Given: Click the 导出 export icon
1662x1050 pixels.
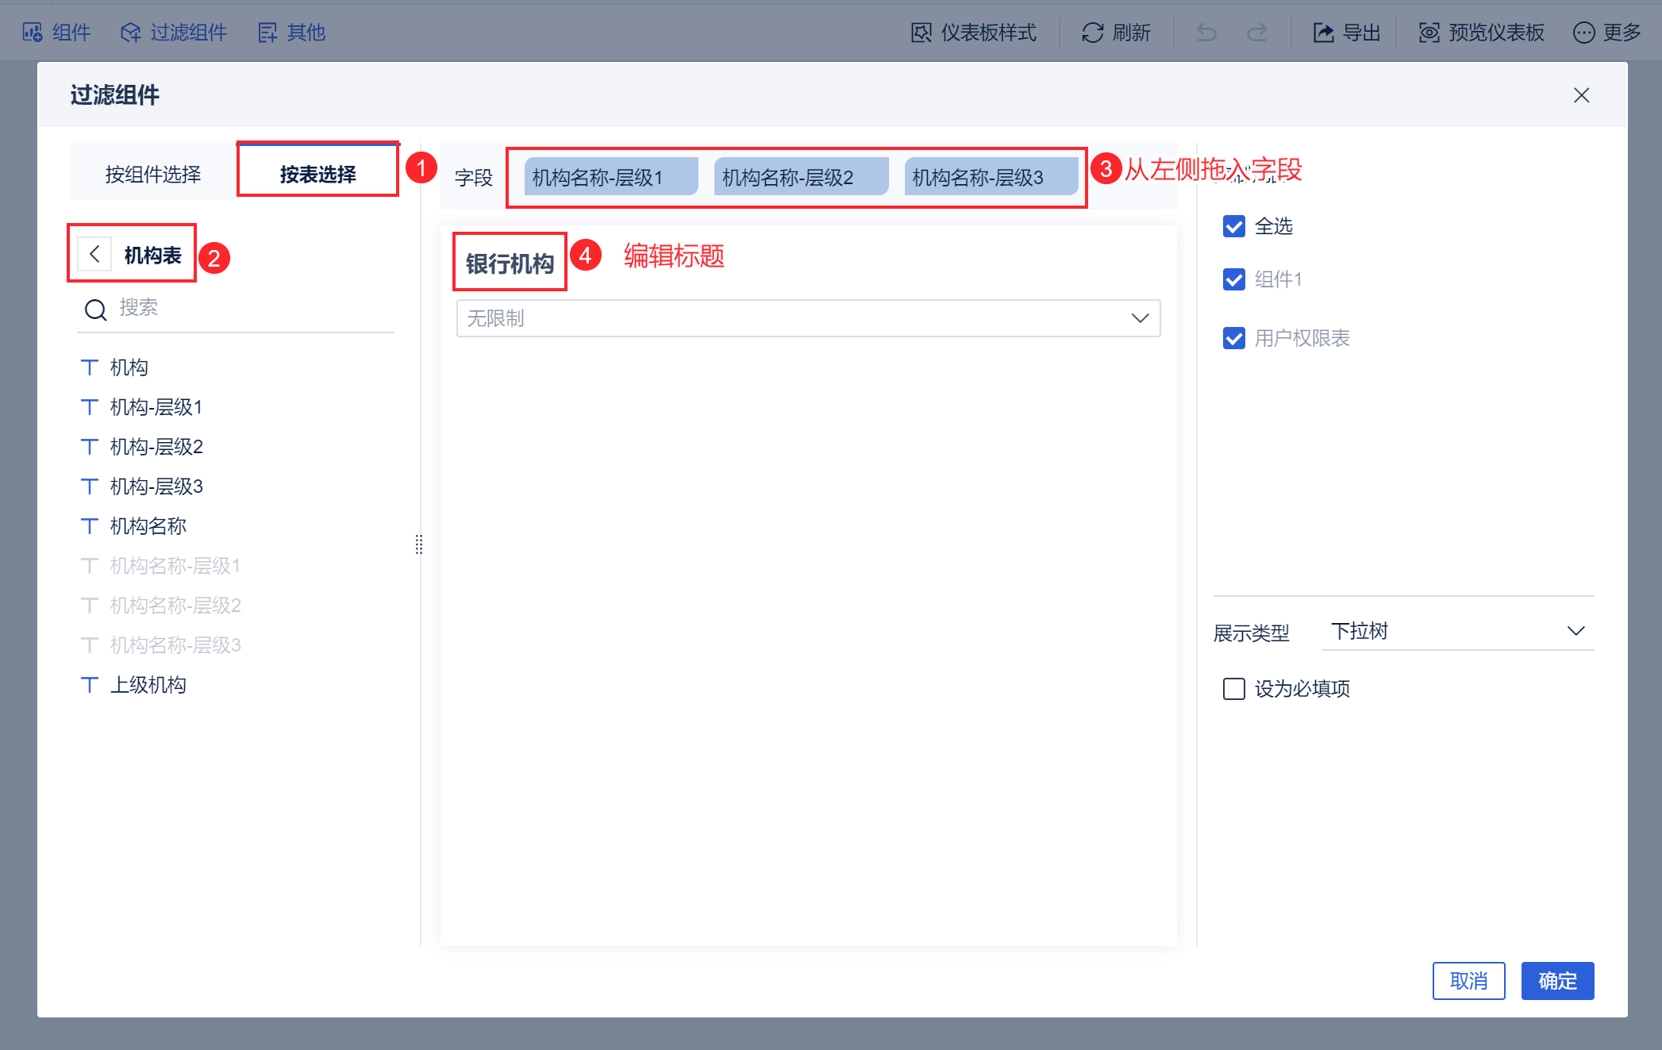Looking at the screenshot, I should click(1323, 33).
